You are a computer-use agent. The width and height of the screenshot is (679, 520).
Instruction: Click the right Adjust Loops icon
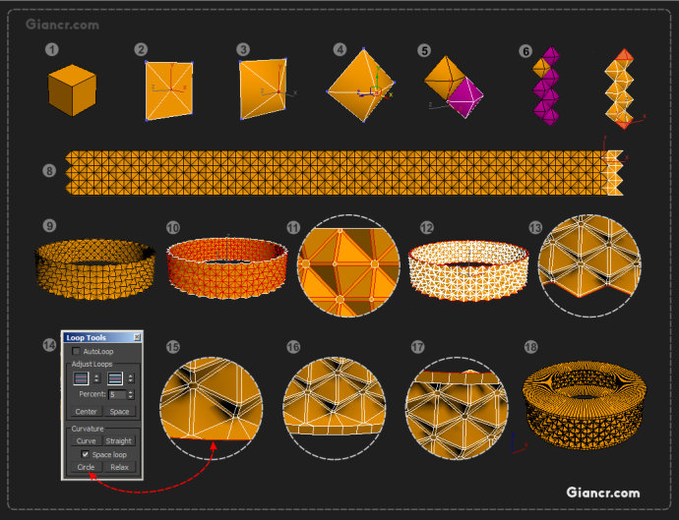(115, 378)
